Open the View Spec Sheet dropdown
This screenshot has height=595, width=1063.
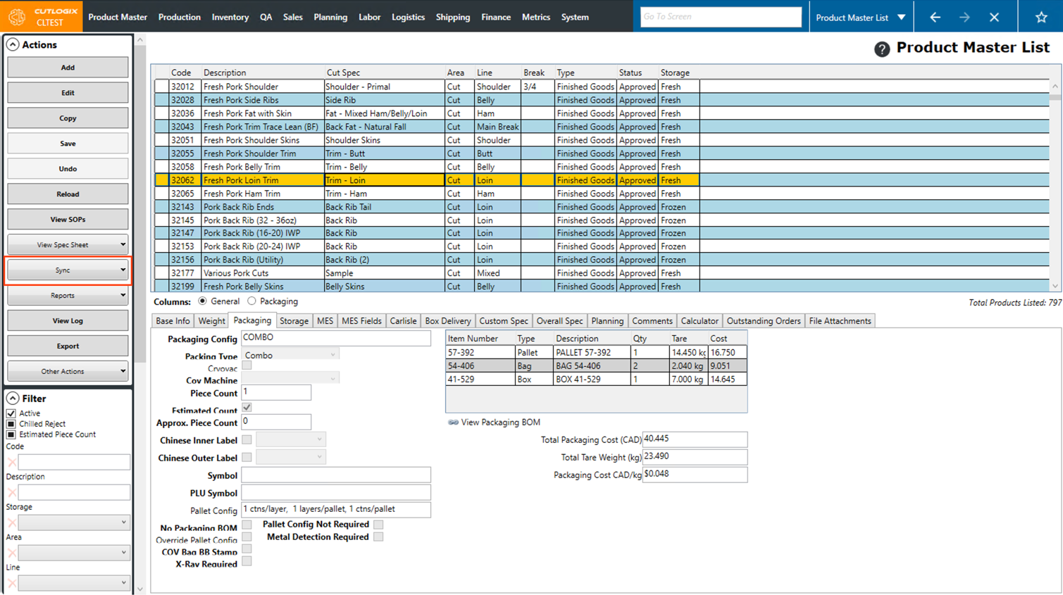(x=68, y=245)
